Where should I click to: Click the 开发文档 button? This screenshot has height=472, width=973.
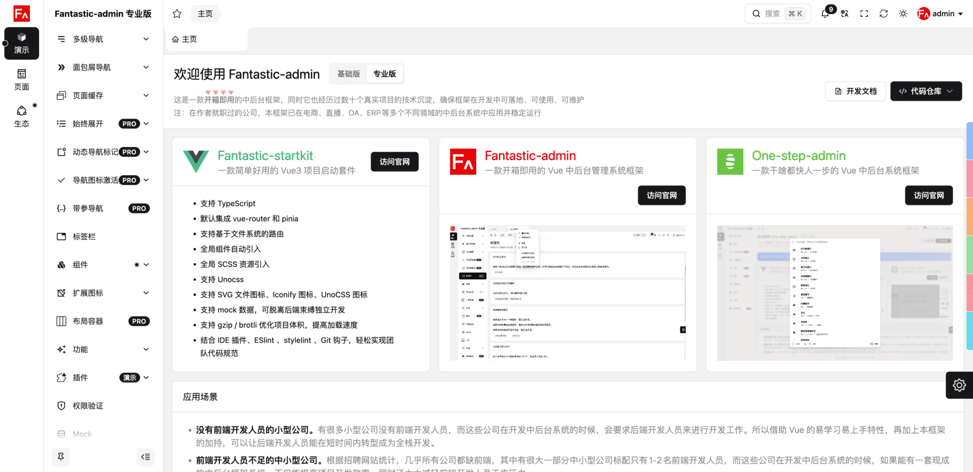pyautogui.click(x=856, y=91)
